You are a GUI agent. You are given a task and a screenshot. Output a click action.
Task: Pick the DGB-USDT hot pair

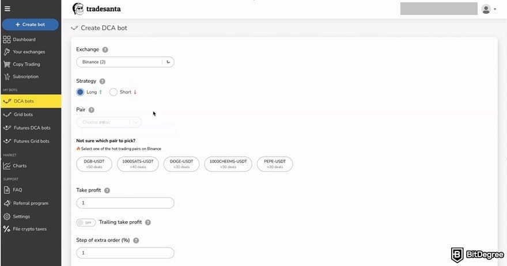pos(94,164)
